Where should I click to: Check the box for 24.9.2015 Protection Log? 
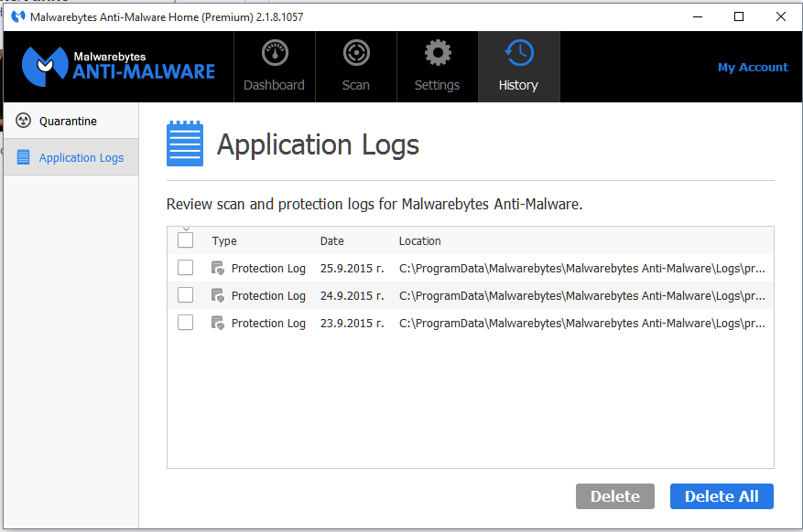185,295
